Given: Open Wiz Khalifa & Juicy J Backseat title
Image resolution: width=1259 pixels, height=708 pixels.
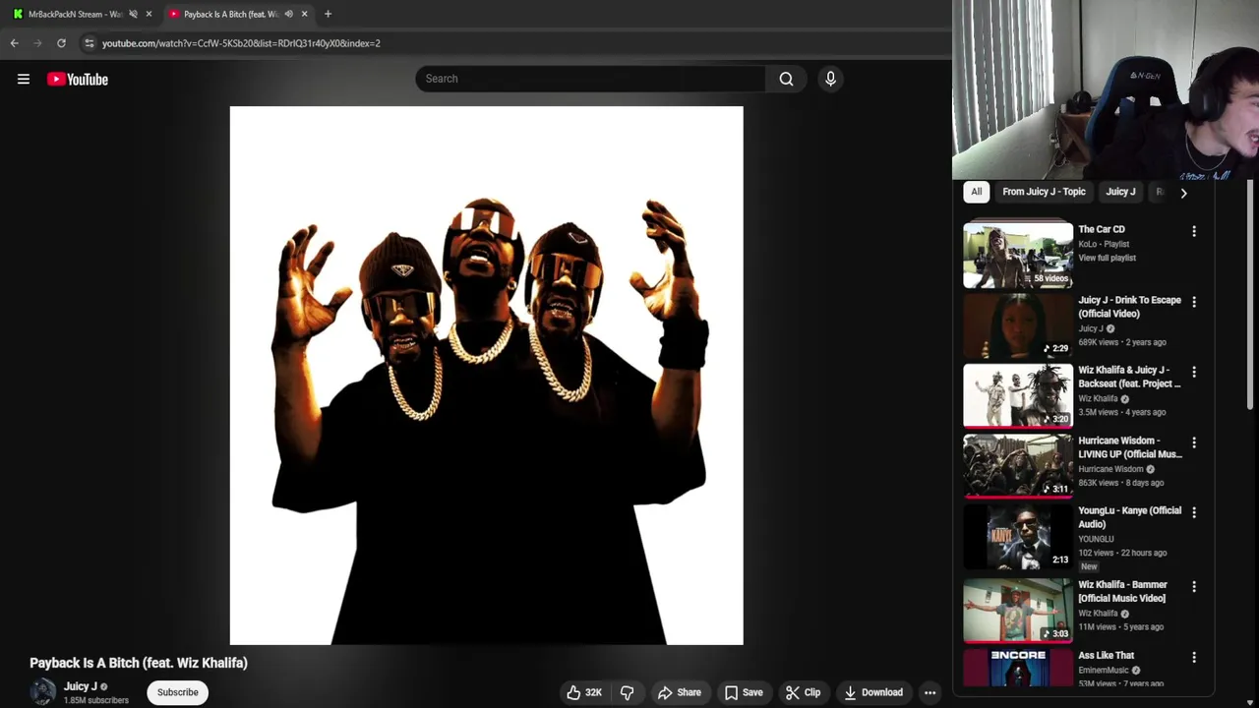Looking at the screenshot, I should (1129, 377).
